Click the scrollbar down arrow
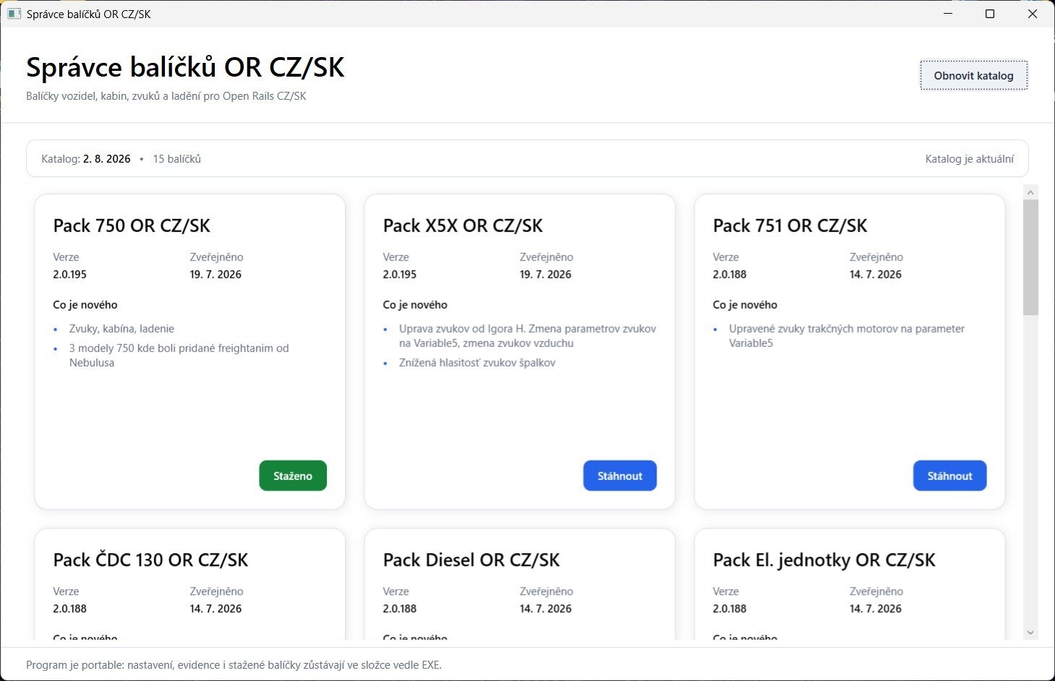Screen dimensions: 1055x681 (x=1030, y=633)
